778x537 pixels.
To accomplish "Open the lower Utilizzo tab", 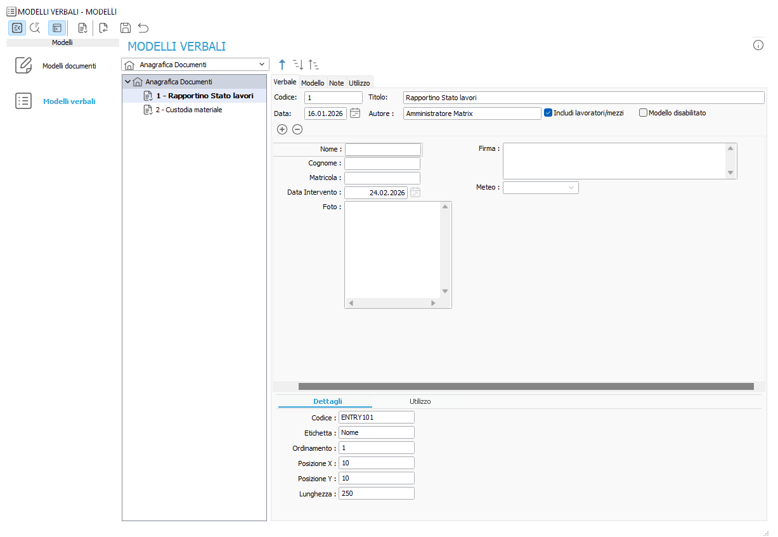I will (420, 401).
